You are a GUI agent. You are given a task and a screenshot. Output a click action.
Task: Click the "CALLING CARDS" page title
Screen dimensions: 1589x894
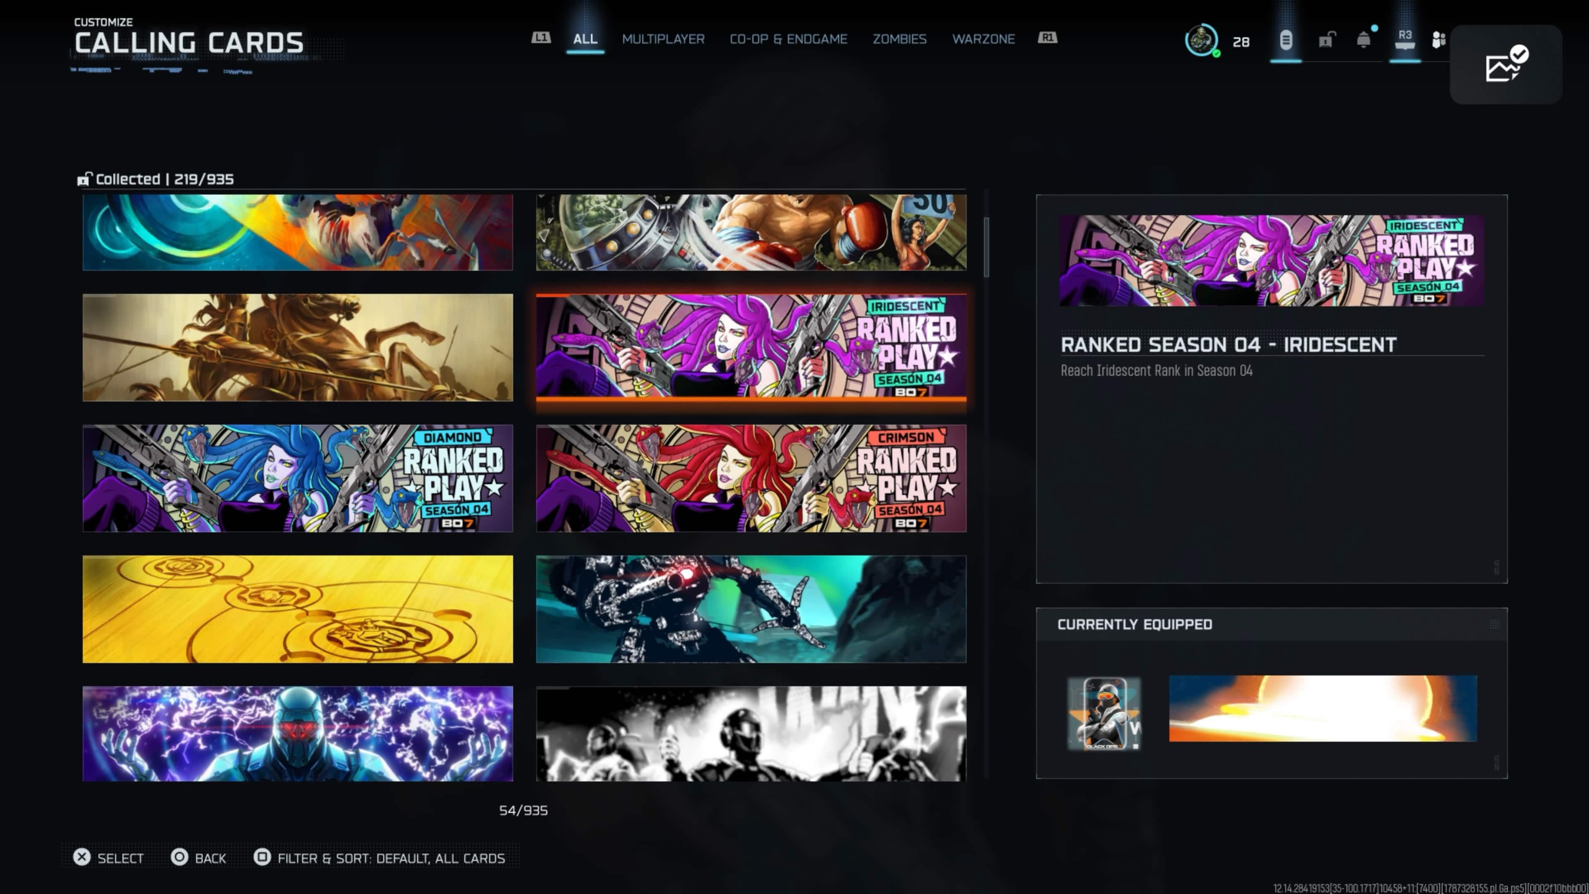(x=190, y=43)
